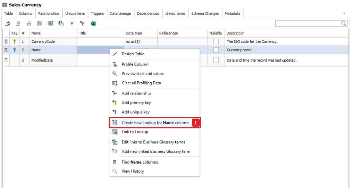Click the funnel filter icon in toolbar

pyautogui.click(x=72, y=23)
